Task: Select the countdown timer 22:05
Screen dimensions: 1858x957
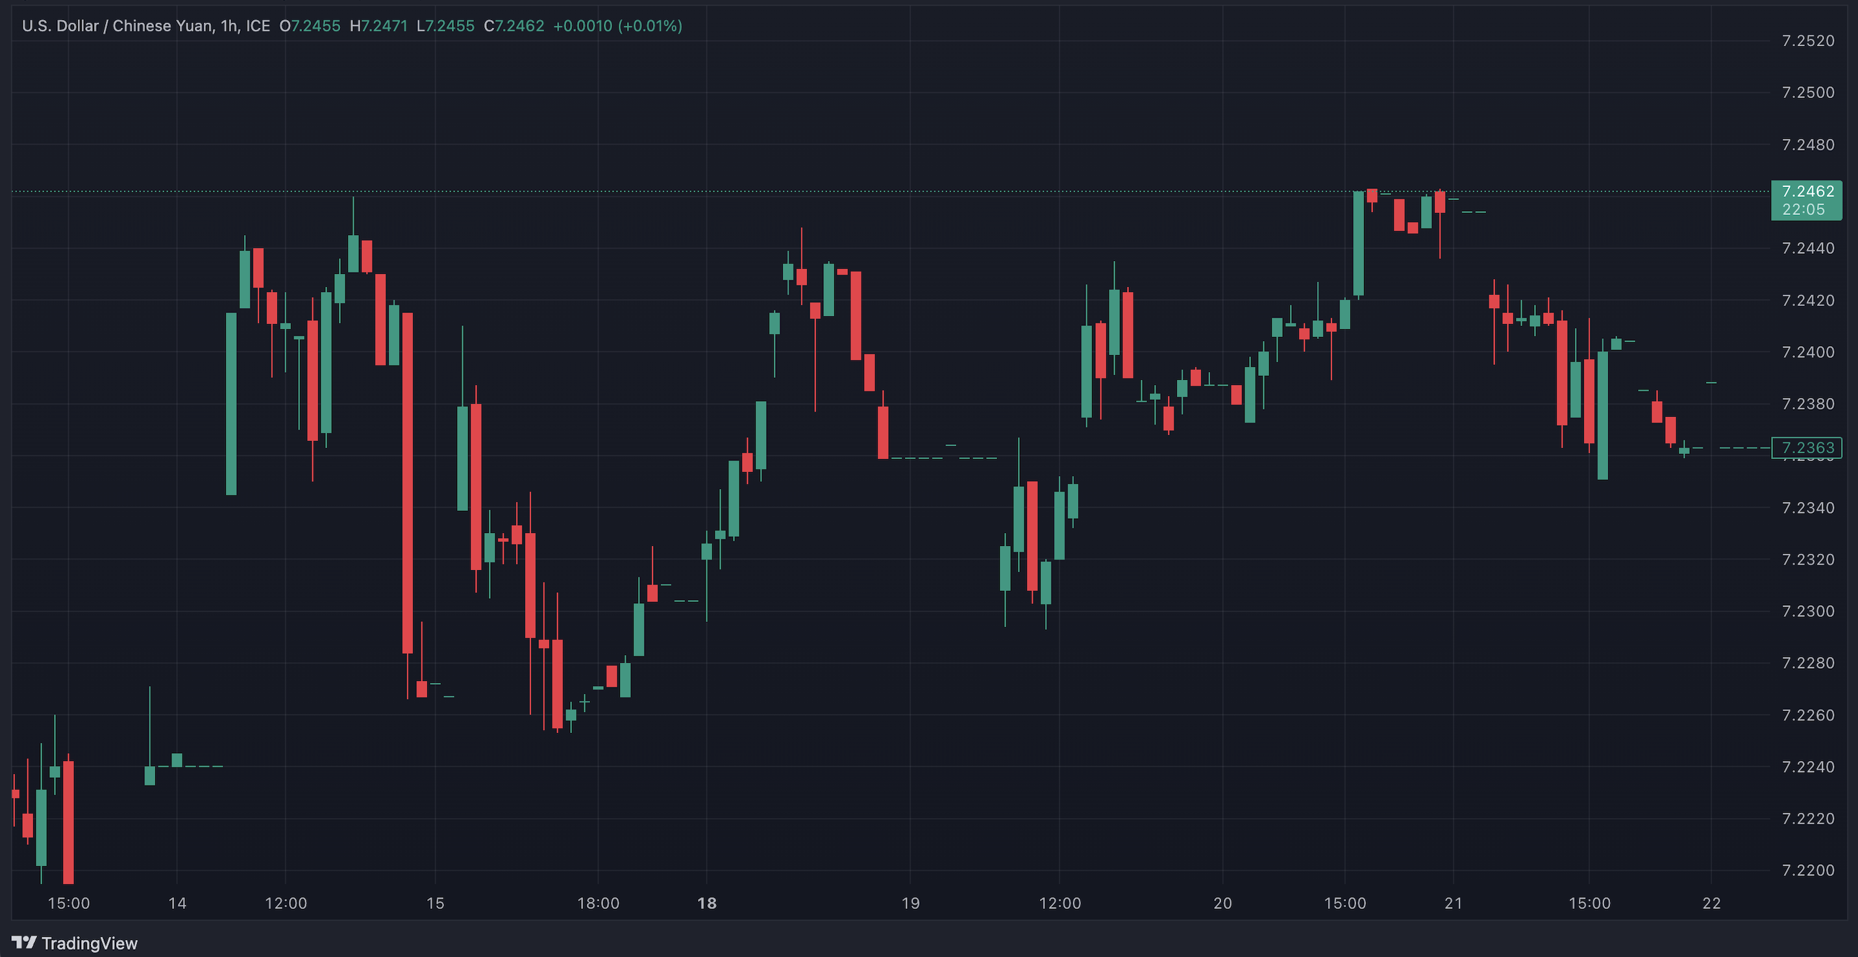Action: point(1803,209)
